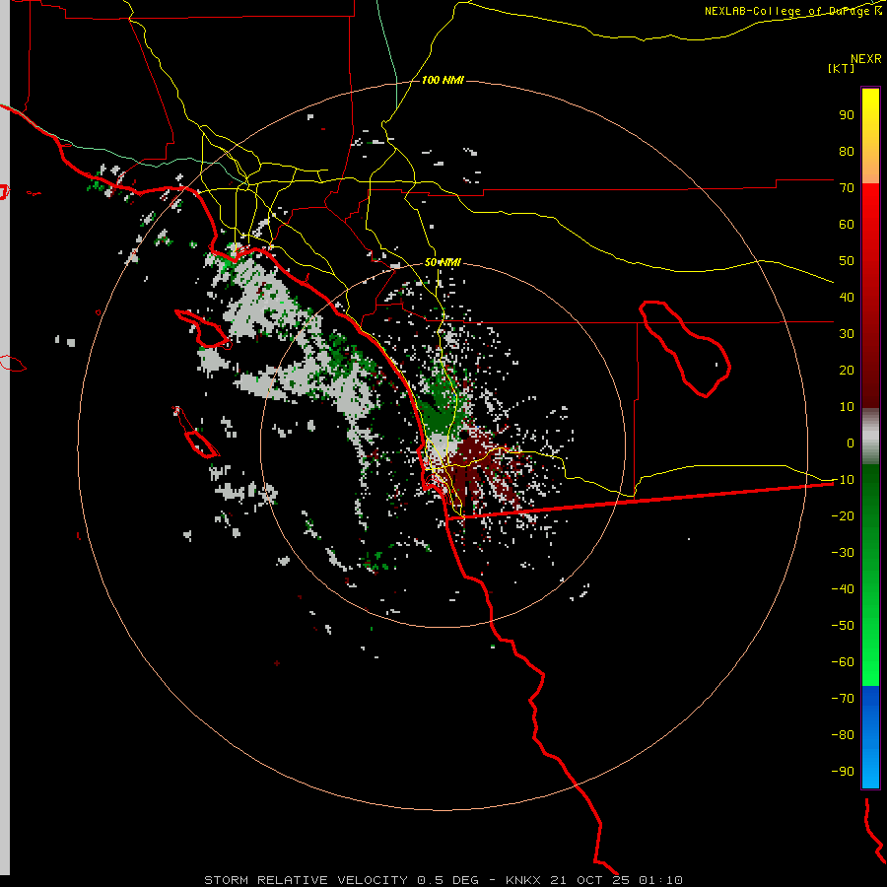Click the '21 OCT 25' date in the caption

click(x=590, y=880)
